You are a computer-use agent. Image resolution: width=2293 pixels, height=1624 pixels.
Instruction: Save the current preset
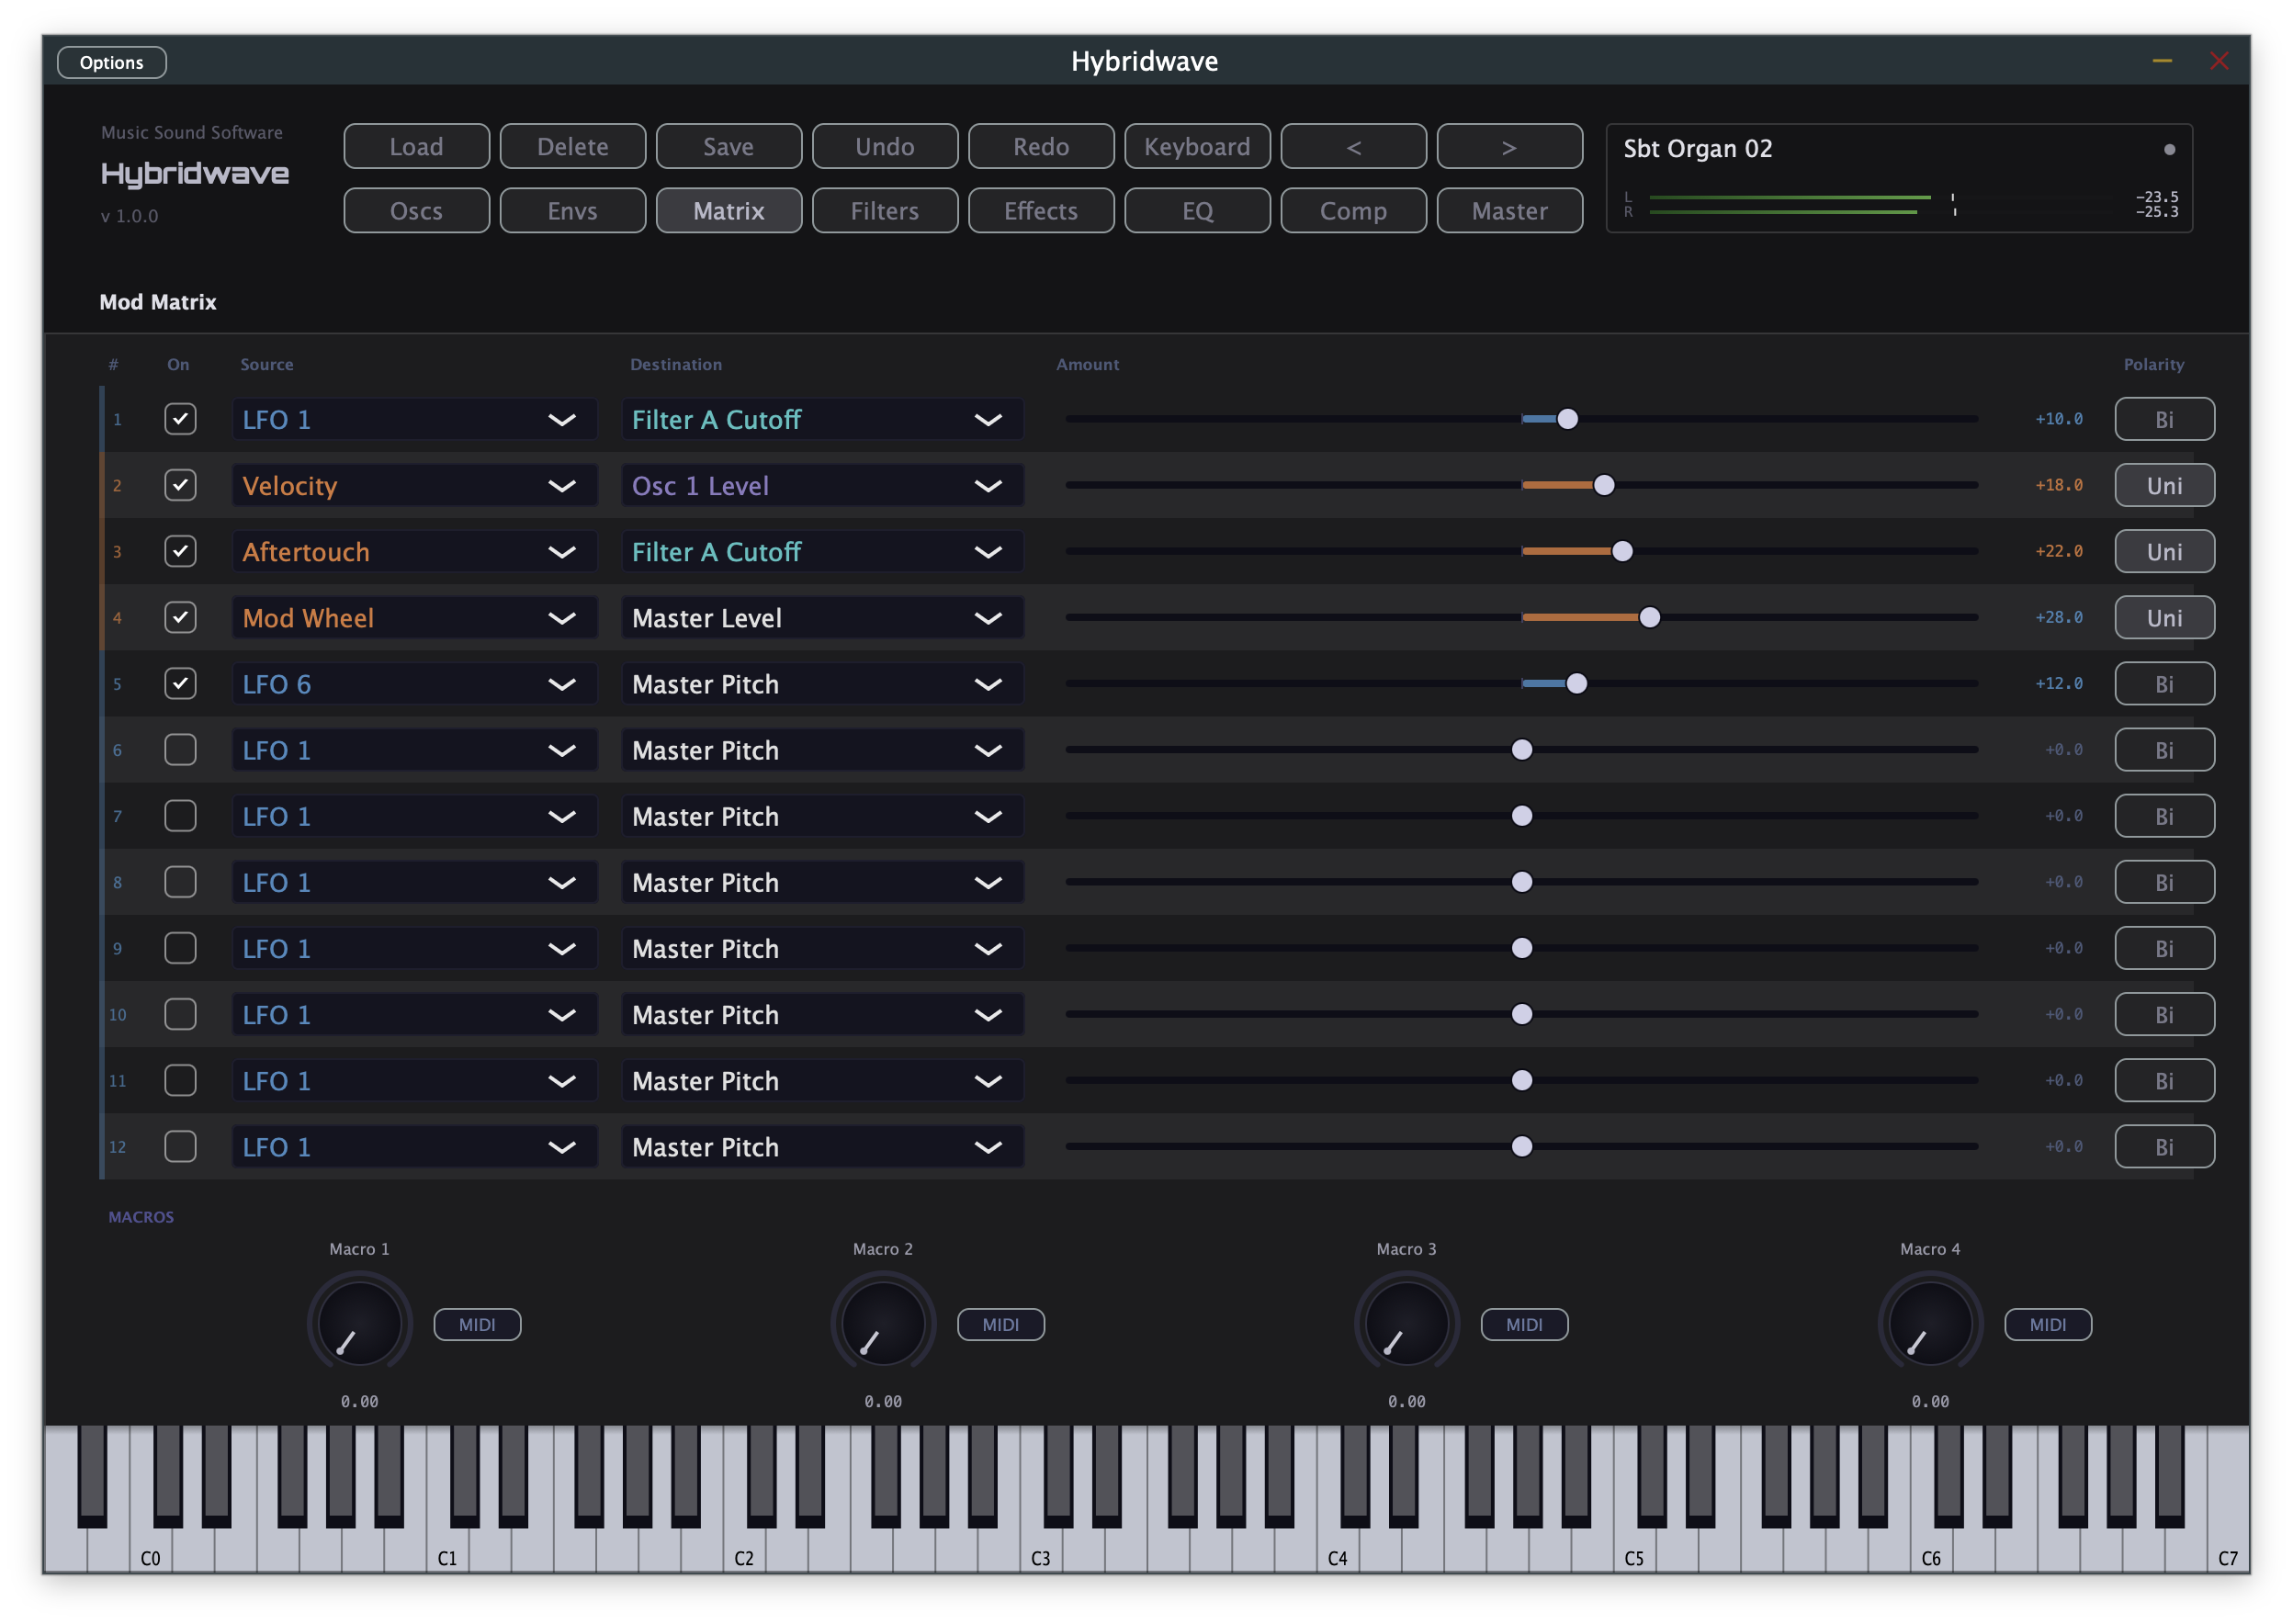[x=729, y=147]
